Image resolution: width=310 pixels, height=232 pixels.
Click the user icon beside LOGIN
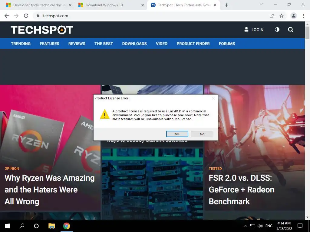[x=246, y=29]
